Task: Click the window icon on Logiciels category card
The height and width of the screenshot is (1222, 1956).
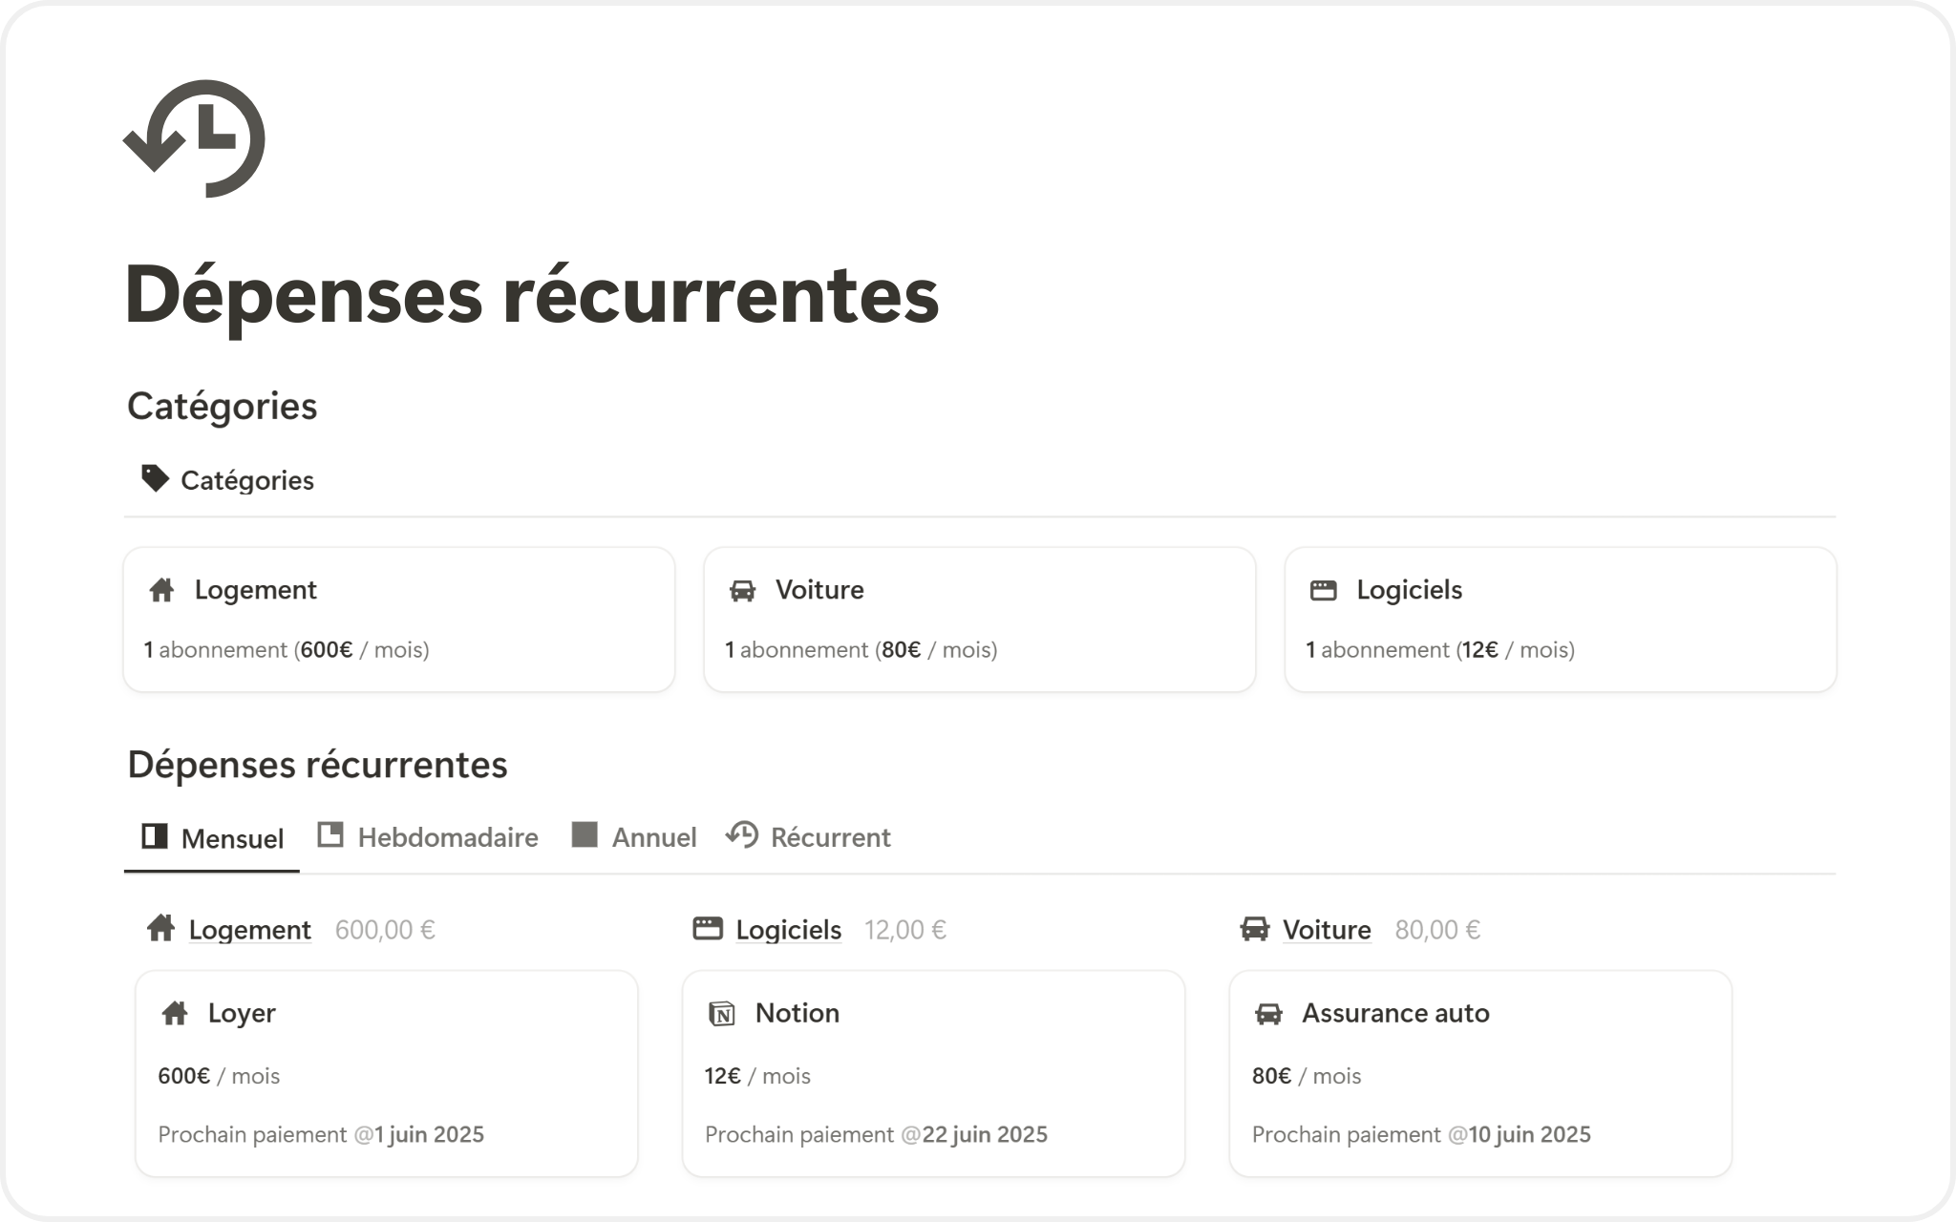Action: 1323,590
